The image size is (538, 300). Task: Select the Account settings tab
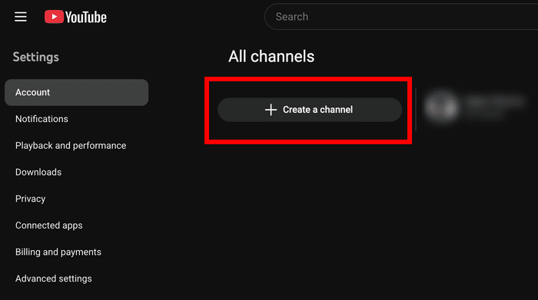(77, 93)
